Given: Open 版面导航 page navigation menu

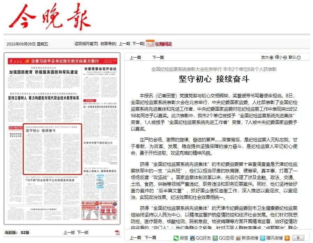Looking at the screenshot, I should 108,44.
